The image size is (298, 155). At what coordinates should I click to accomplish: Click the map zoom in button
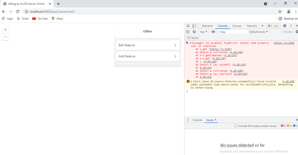tap(5, 30)
